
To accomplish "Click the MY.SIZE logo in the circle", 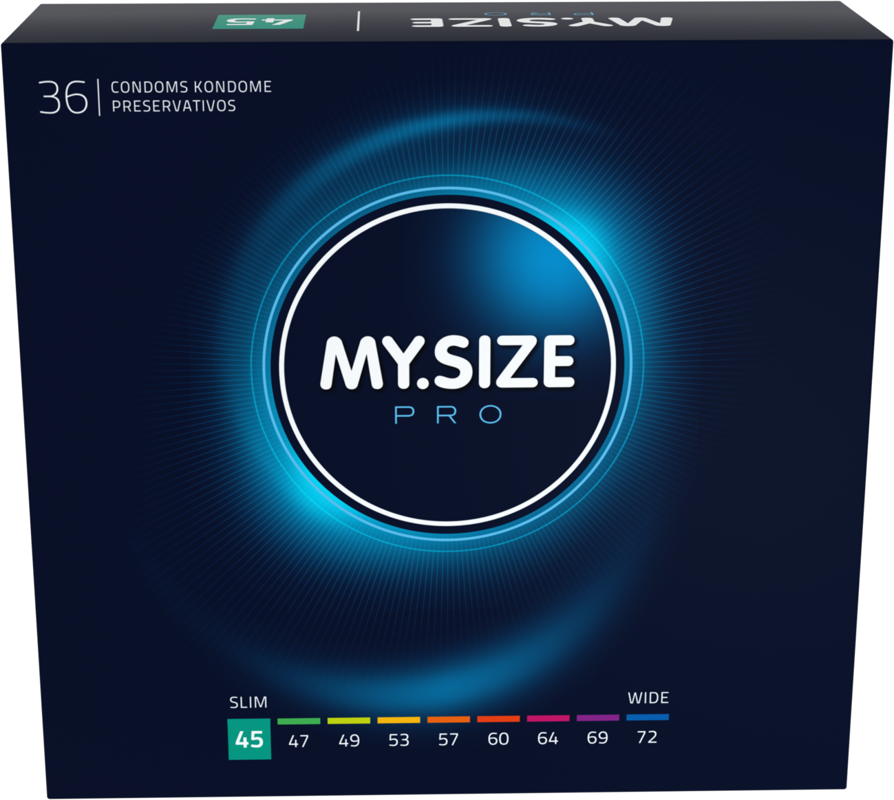I will tap(447, 363).
